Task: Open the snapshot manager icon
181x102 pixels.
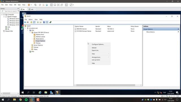Action: tap(47, 5)
